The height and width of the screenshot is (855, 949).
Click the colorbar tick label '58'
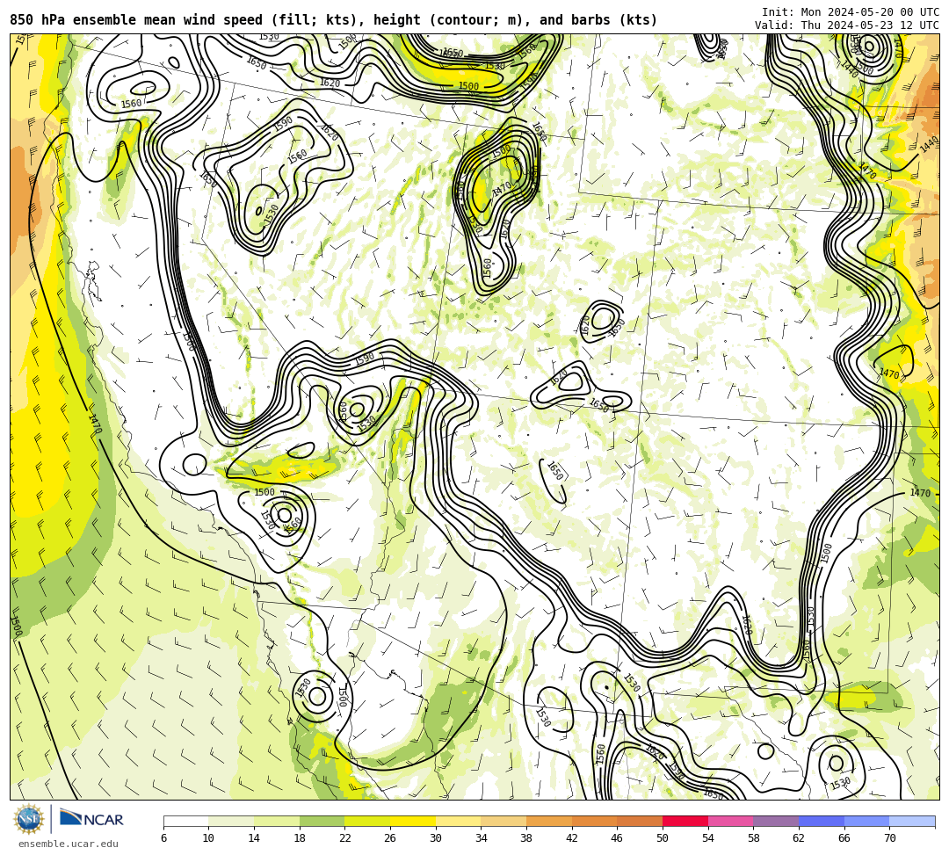coord(754,838)
